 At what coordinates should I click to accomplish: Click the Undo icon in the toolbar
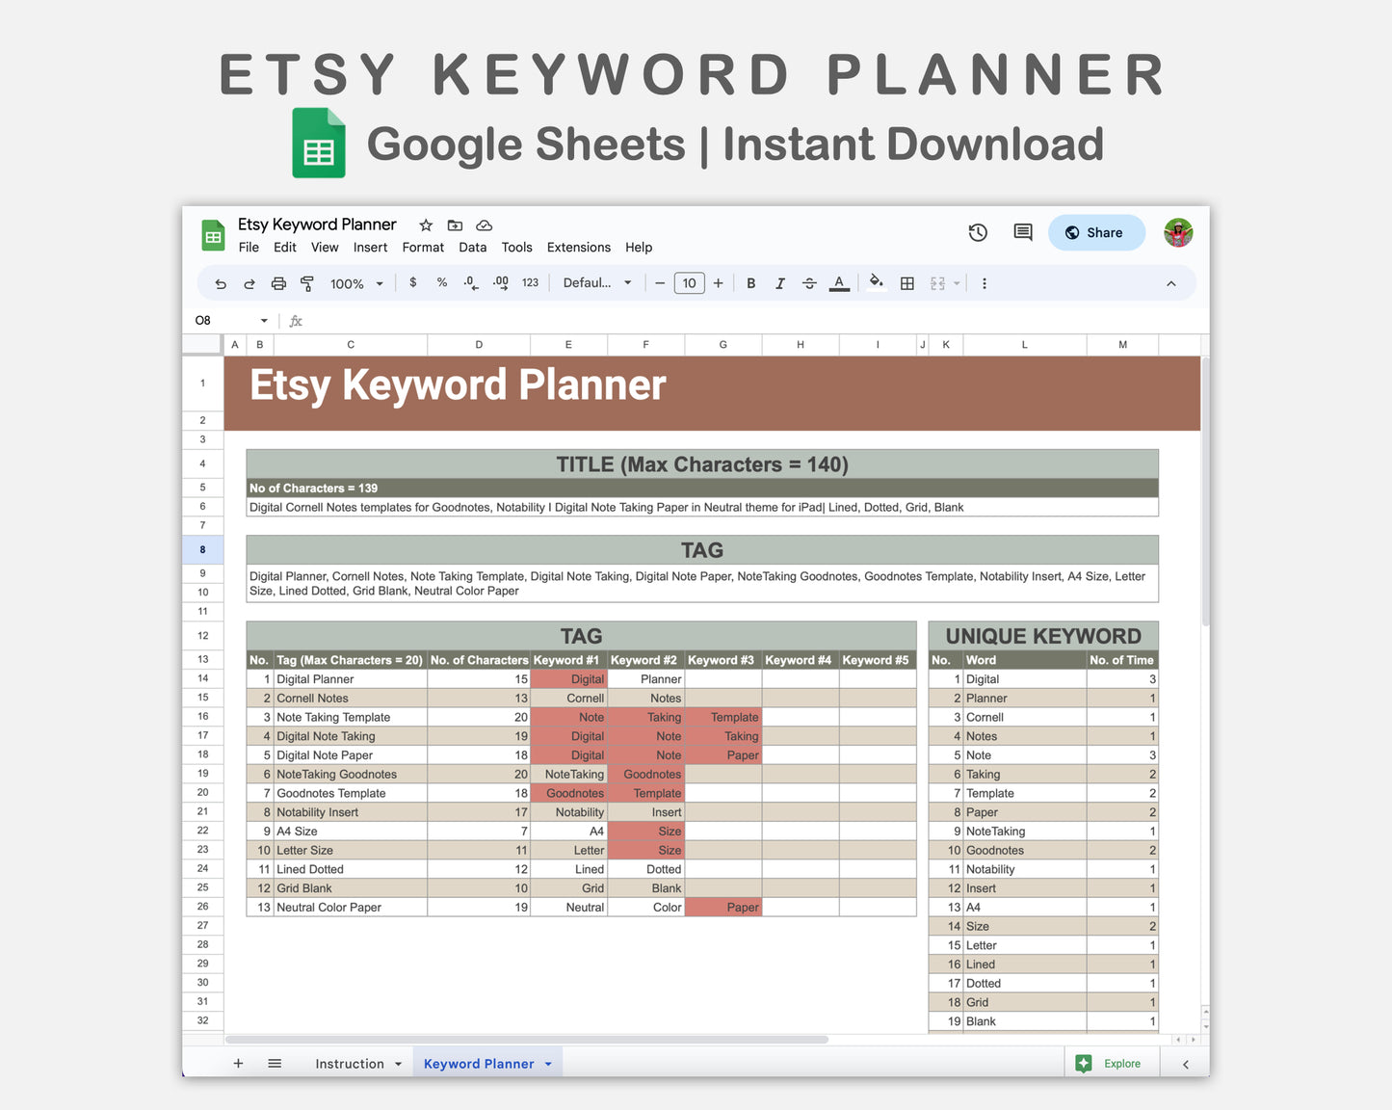220,282
